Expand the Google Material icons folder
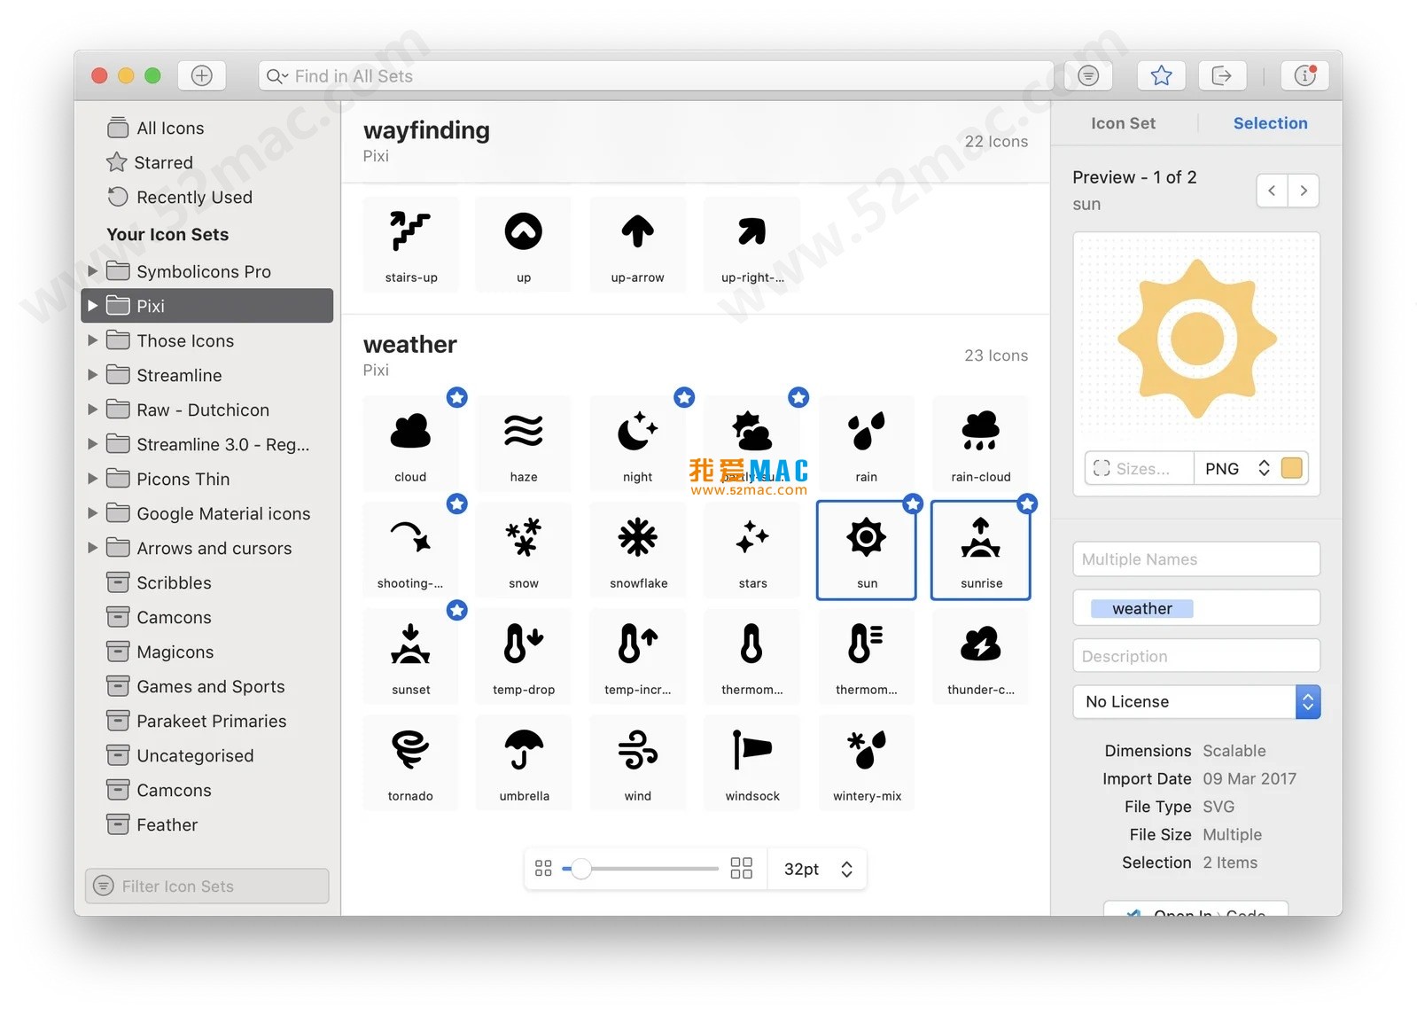Screen dimensions: 1417x1015 tap(93, 513)
